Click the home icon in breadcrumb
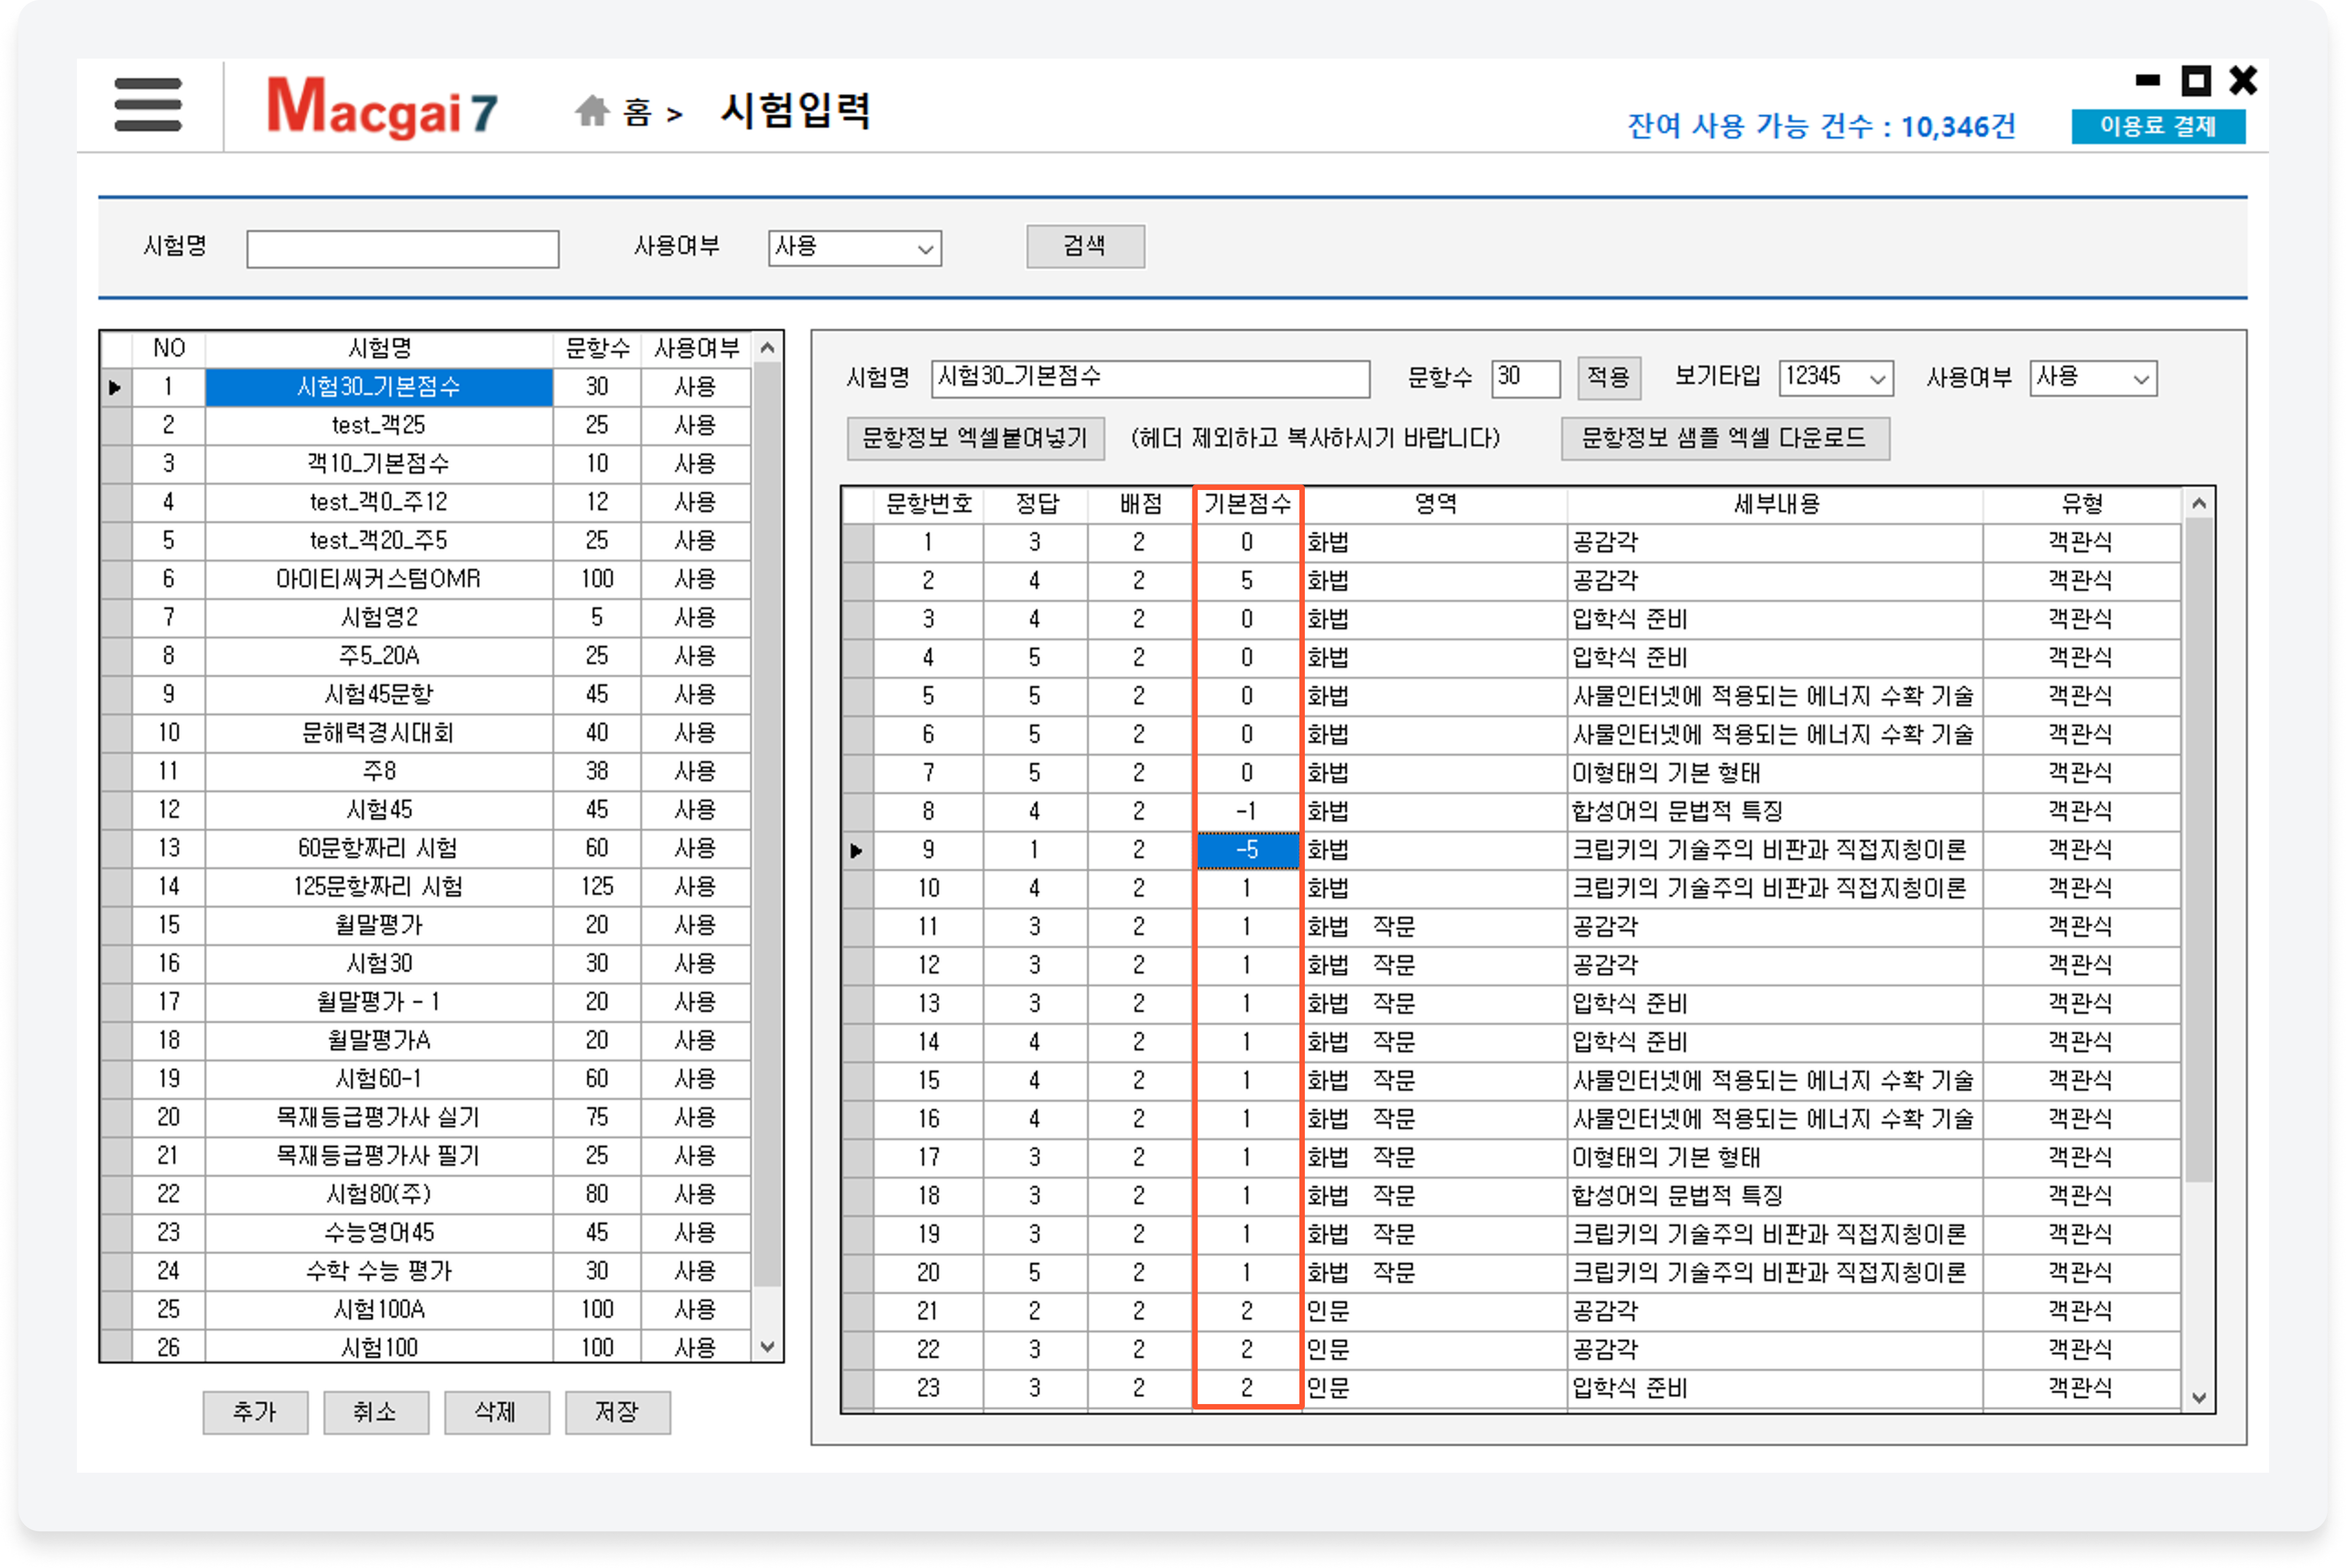The width and height of the screenshot is (2346, 1568). tap(592, 111)
